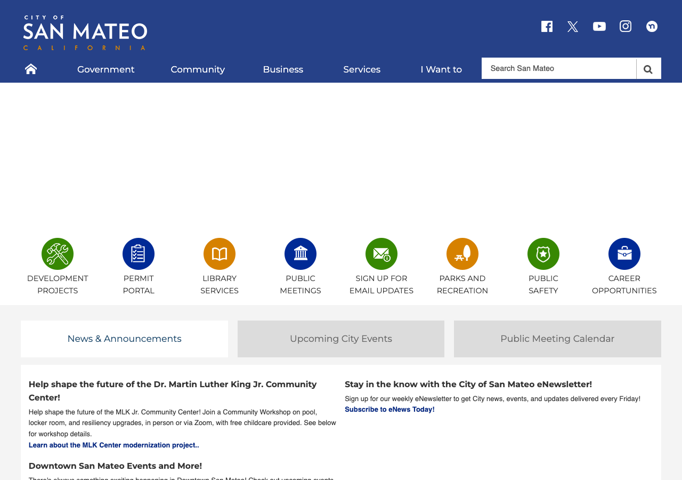
Task: Open the Facebook social icon
Action: pyautogui.click(x=547, y=27)
